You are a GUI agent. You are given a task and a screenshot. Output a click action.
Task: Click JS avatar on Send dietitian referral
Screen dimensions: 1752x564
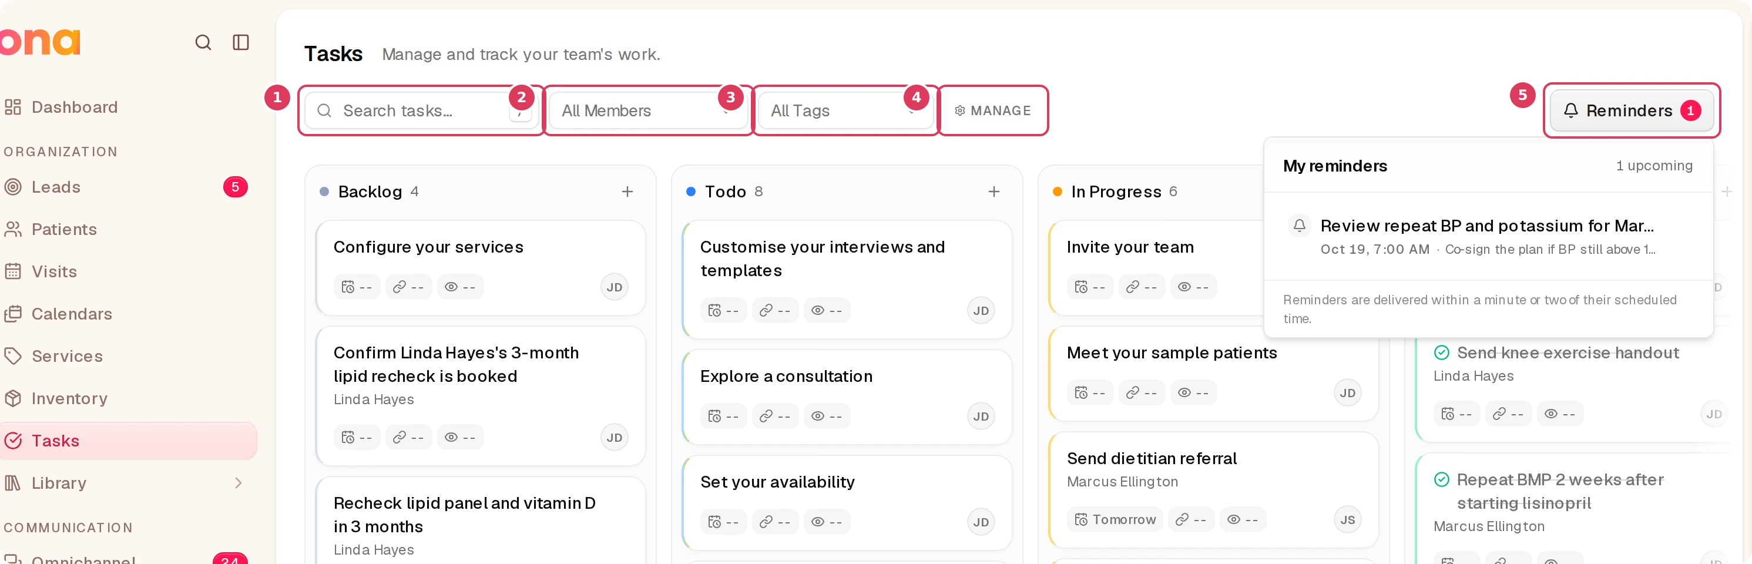[1347, 520]
